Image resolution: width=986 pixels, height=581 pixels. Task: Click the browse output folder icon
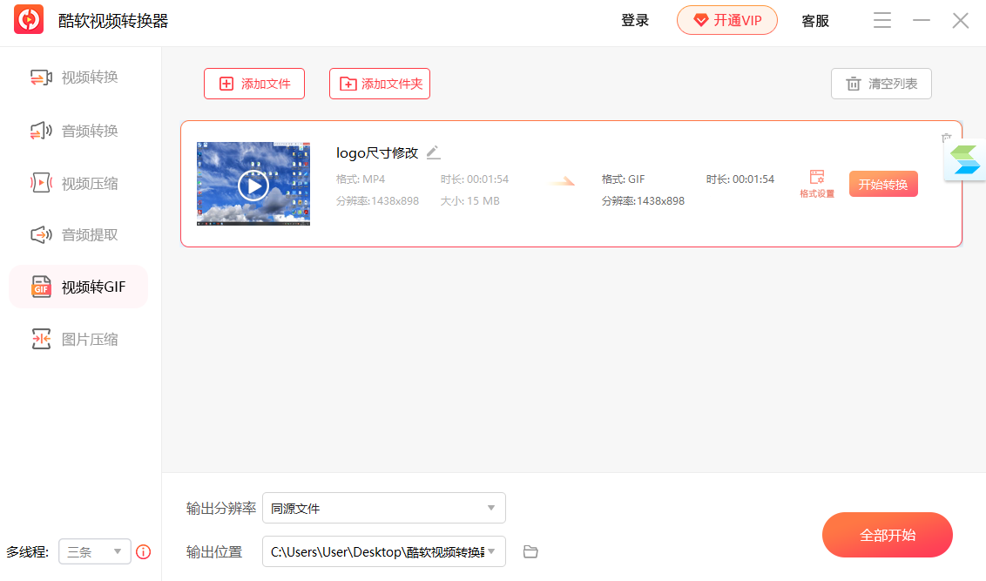[x=530, y=551]
